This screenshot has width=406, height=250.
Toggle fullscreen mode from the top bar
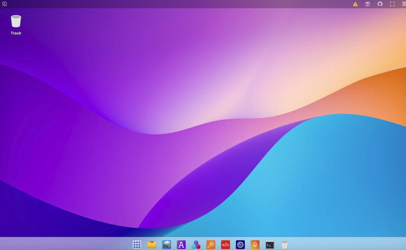pos(392,4)
